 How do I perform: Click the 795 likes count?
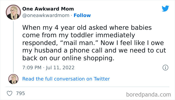20,93
